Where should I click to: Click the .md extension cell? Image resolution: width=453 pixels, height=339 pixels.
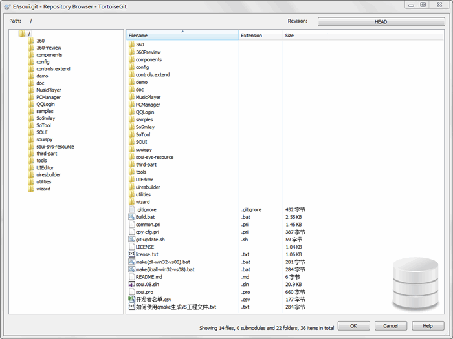click(245, 277)
